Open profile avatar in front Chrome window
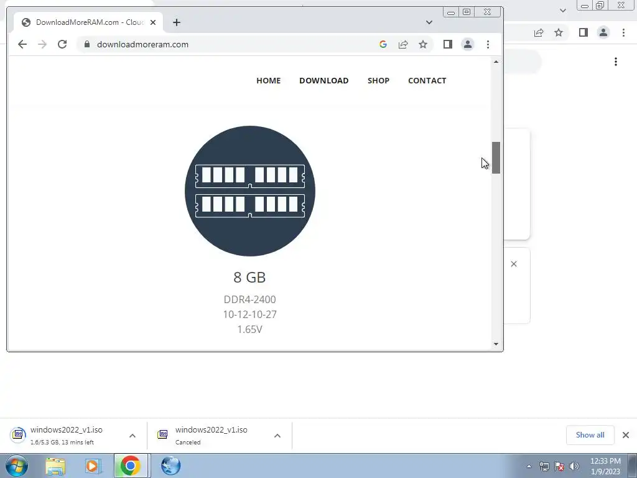Viewport: 637px width, 478px height. click(x=468, y=44)
